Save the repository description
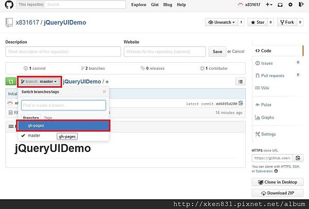 point(217,52)
